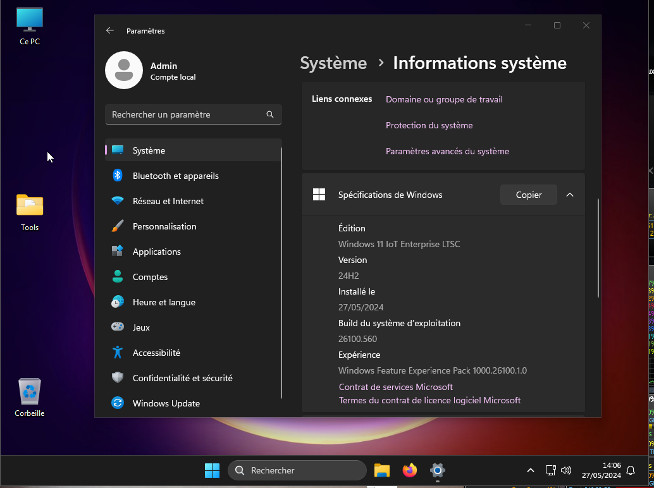
Task: Open Termes du contrat de licence logiciel Microsoft
Action: point(429,400)
